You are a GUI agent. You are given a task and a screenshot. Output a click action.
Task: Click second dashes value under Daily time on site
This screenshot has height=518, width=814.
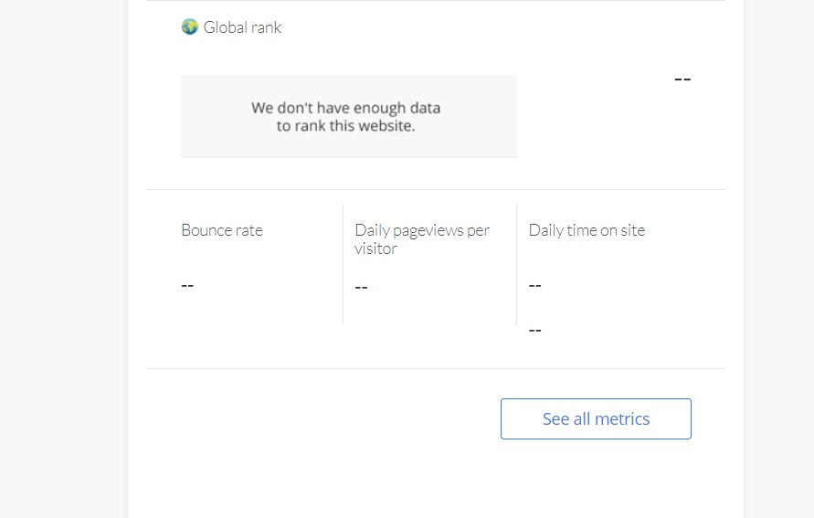(x=534, y=330)
